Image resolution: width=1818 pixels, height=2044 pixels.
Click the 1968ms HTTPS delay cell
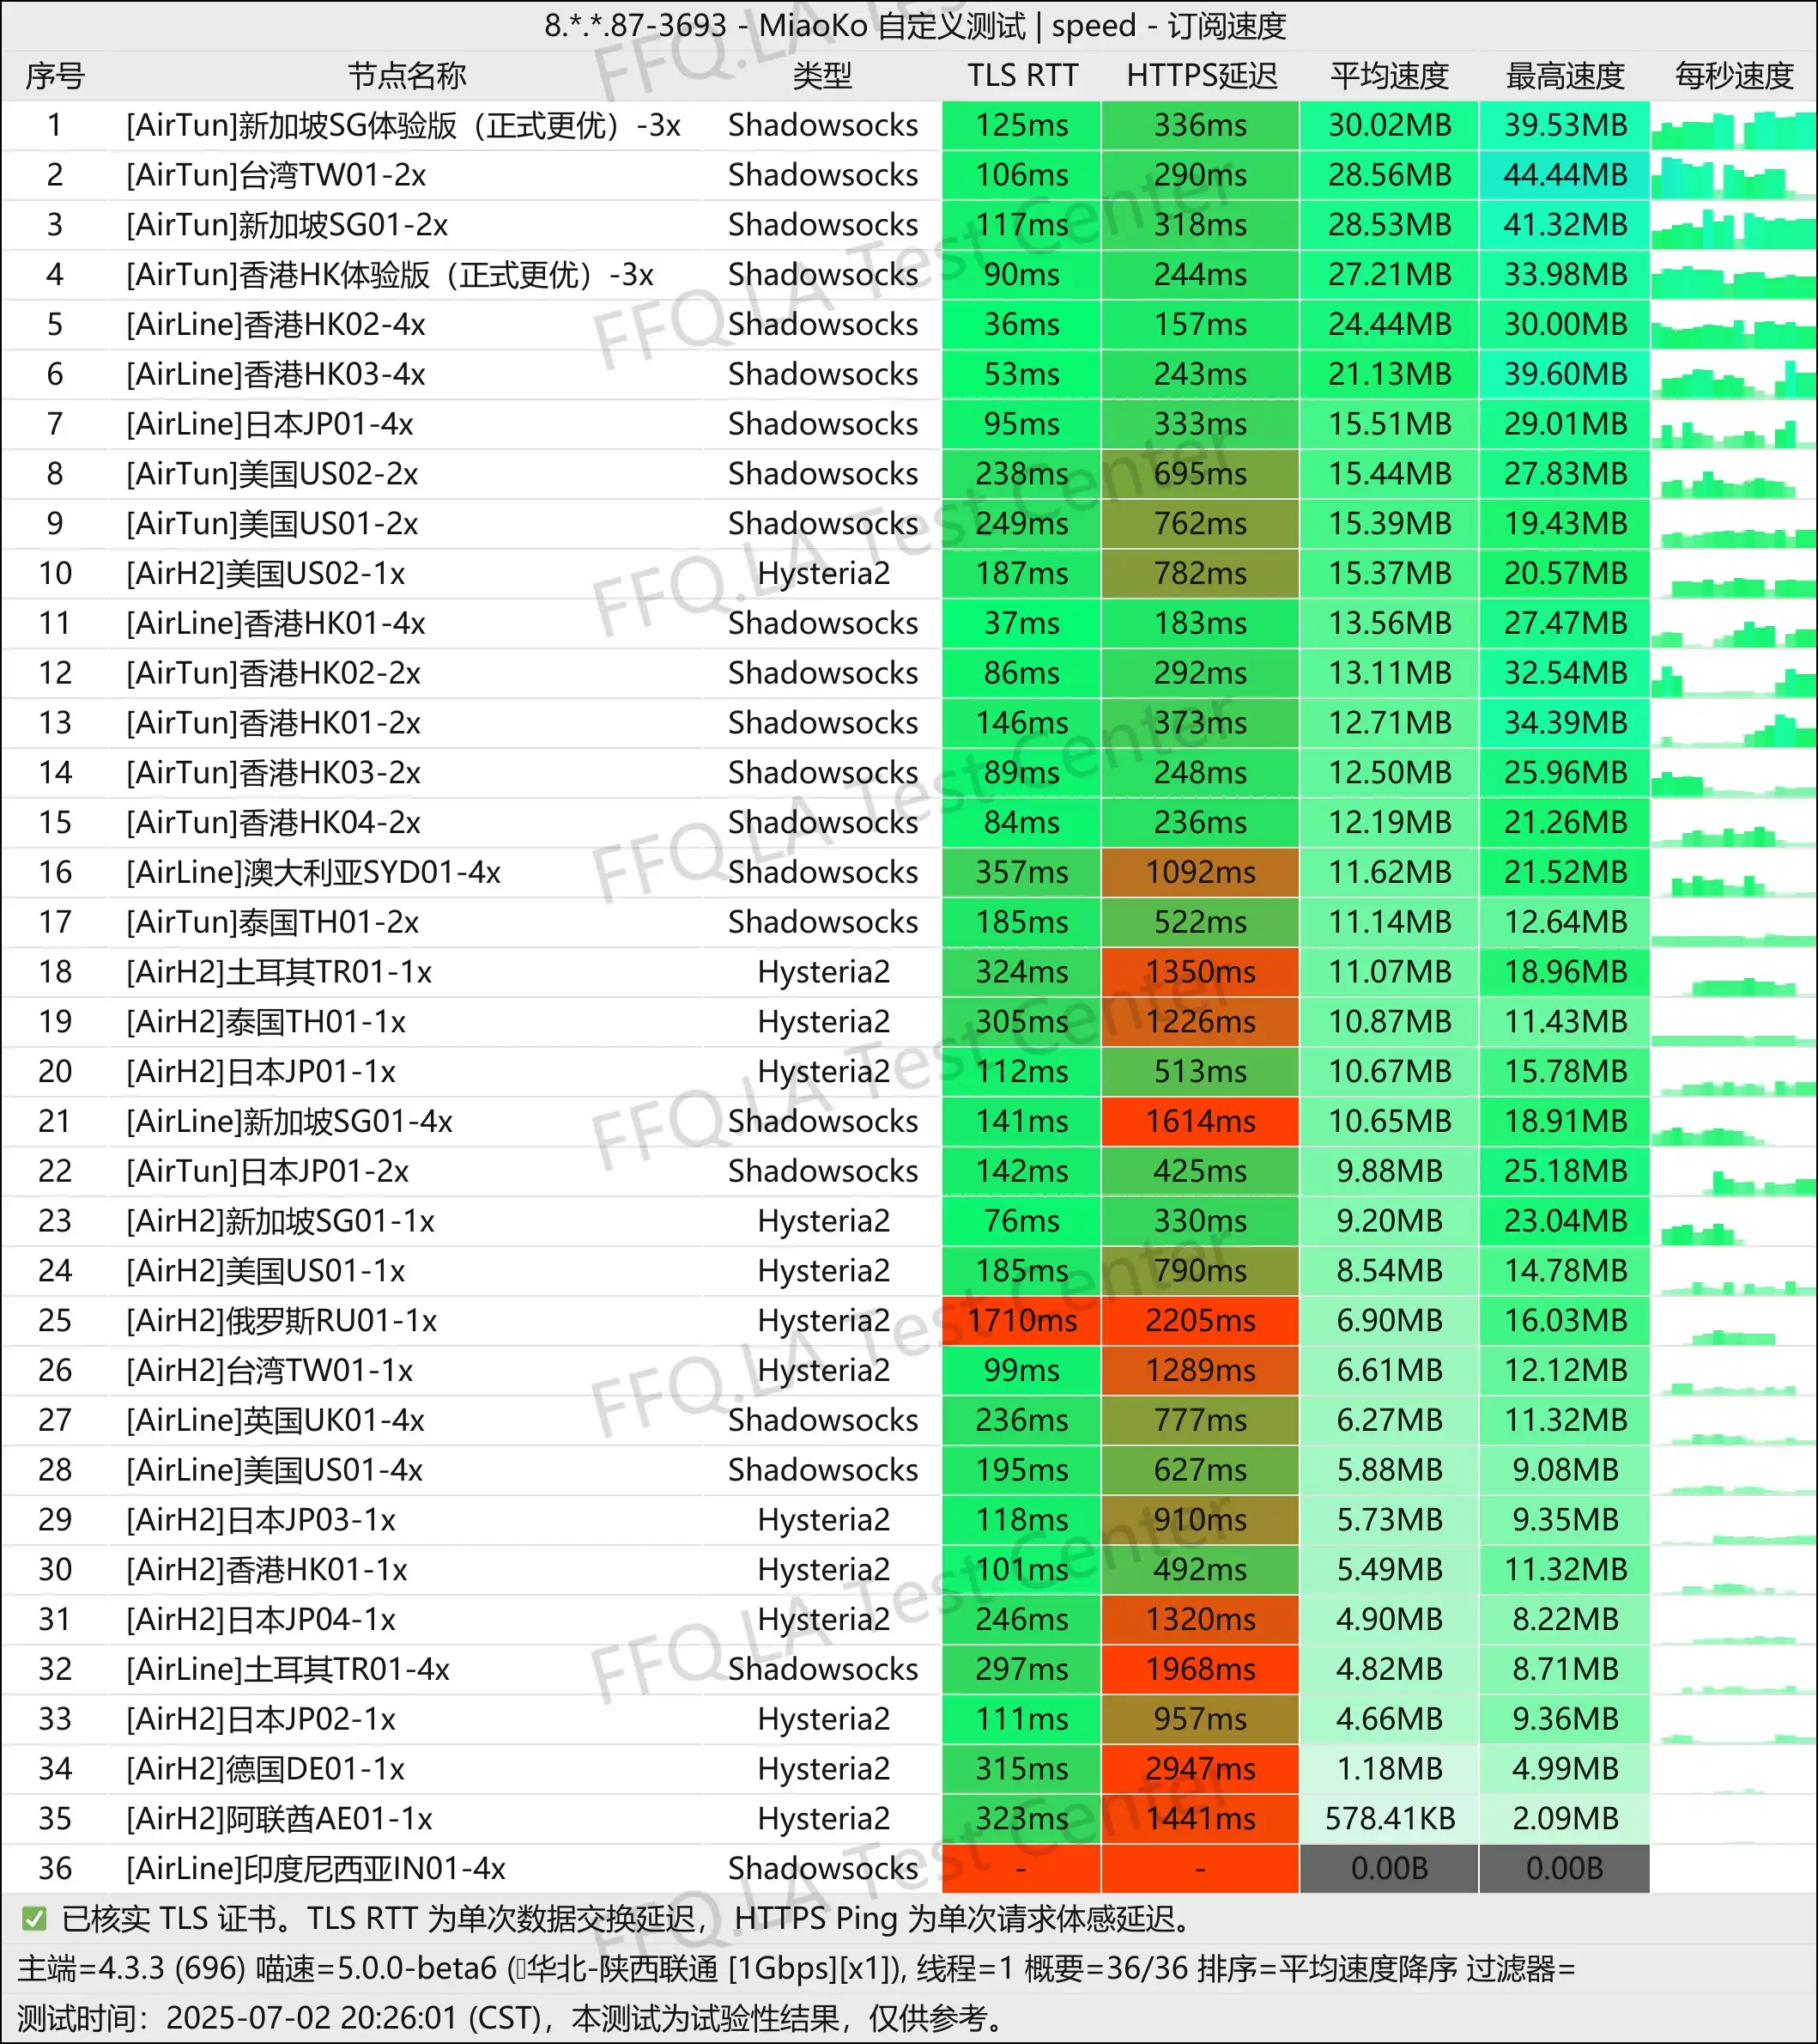[1200, 1669]
